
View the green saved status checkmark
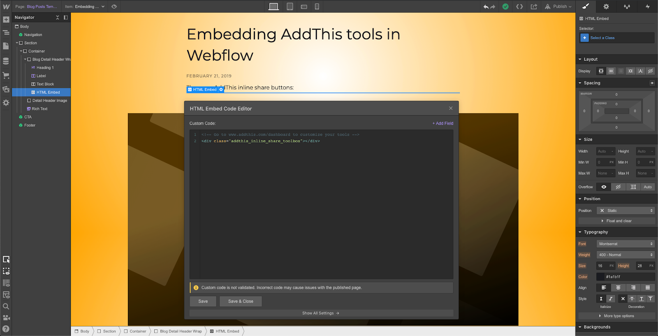pos(505,7)
